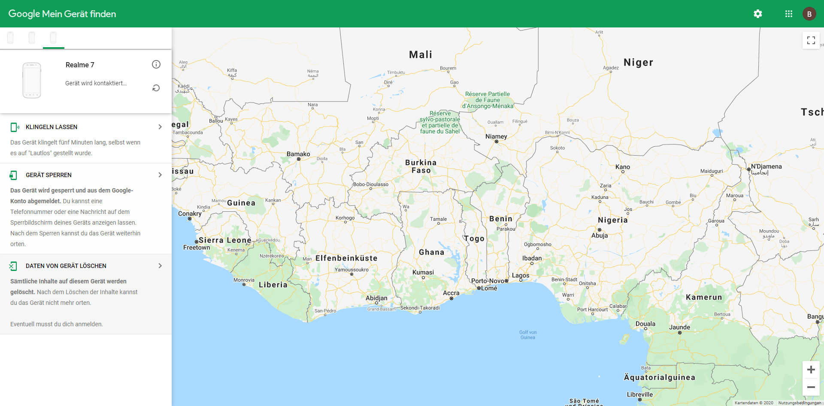
Task: Show device info for Realme 7
Action: coord(156,64)
